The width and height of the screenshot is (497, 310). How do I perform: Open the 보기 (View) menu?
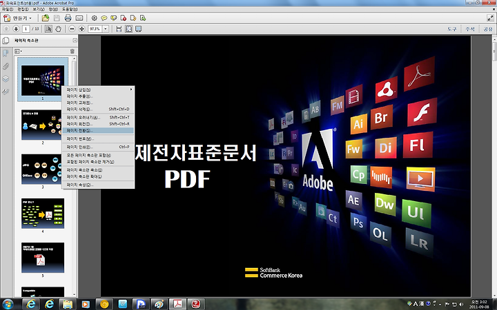[x=39, y=9]
